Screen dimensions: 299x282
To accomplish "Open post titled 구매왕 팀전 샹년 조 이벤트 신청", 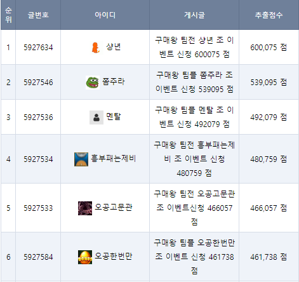I will point(194,47).
